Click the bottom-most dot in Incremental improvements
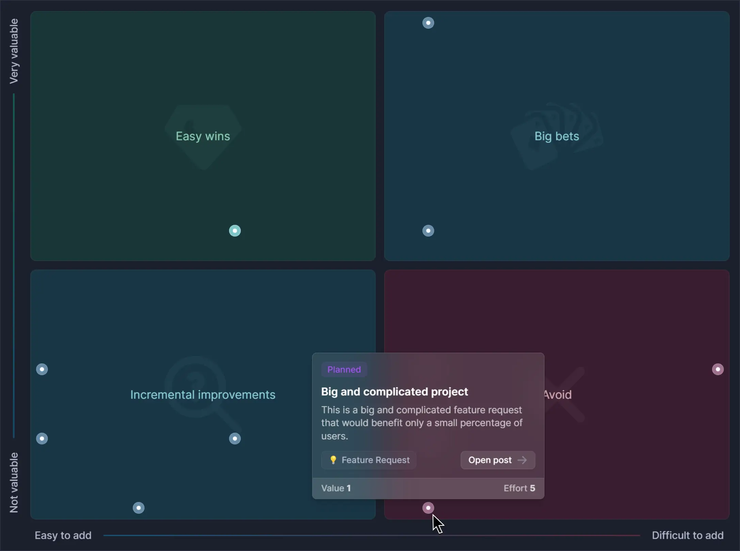 point(139,508)
